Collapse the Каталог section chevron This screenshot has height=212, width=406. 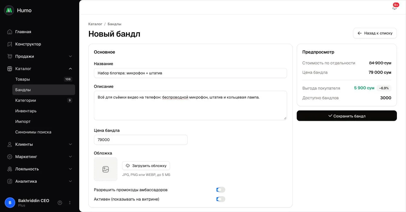[x=70, y=69]
